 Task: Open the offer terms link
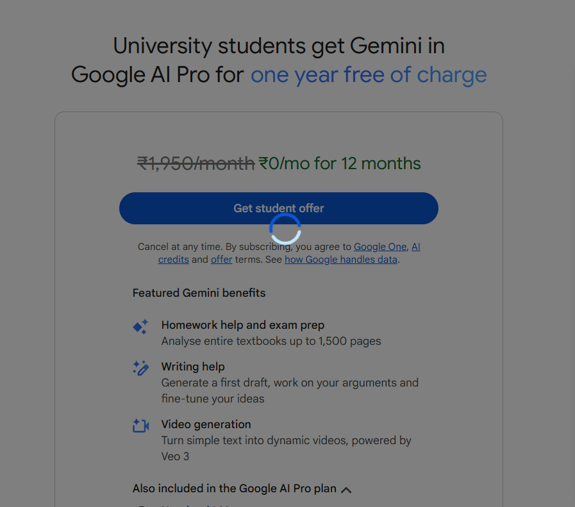coord(222,260)
